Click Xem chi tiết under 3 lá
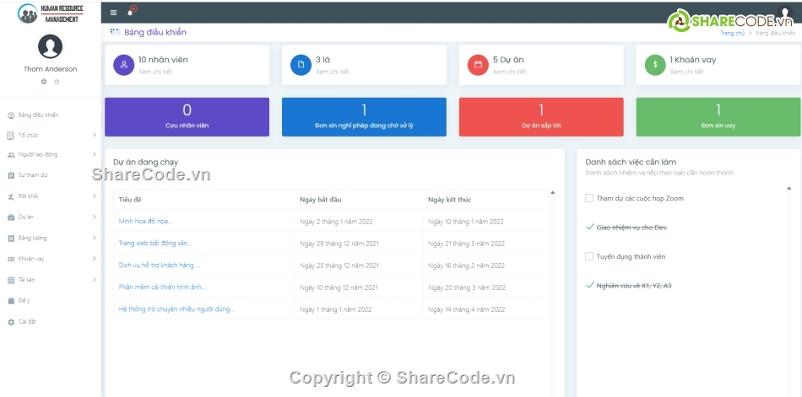The width and height of the screenshot is (802, 397). [x=333, y=72]
